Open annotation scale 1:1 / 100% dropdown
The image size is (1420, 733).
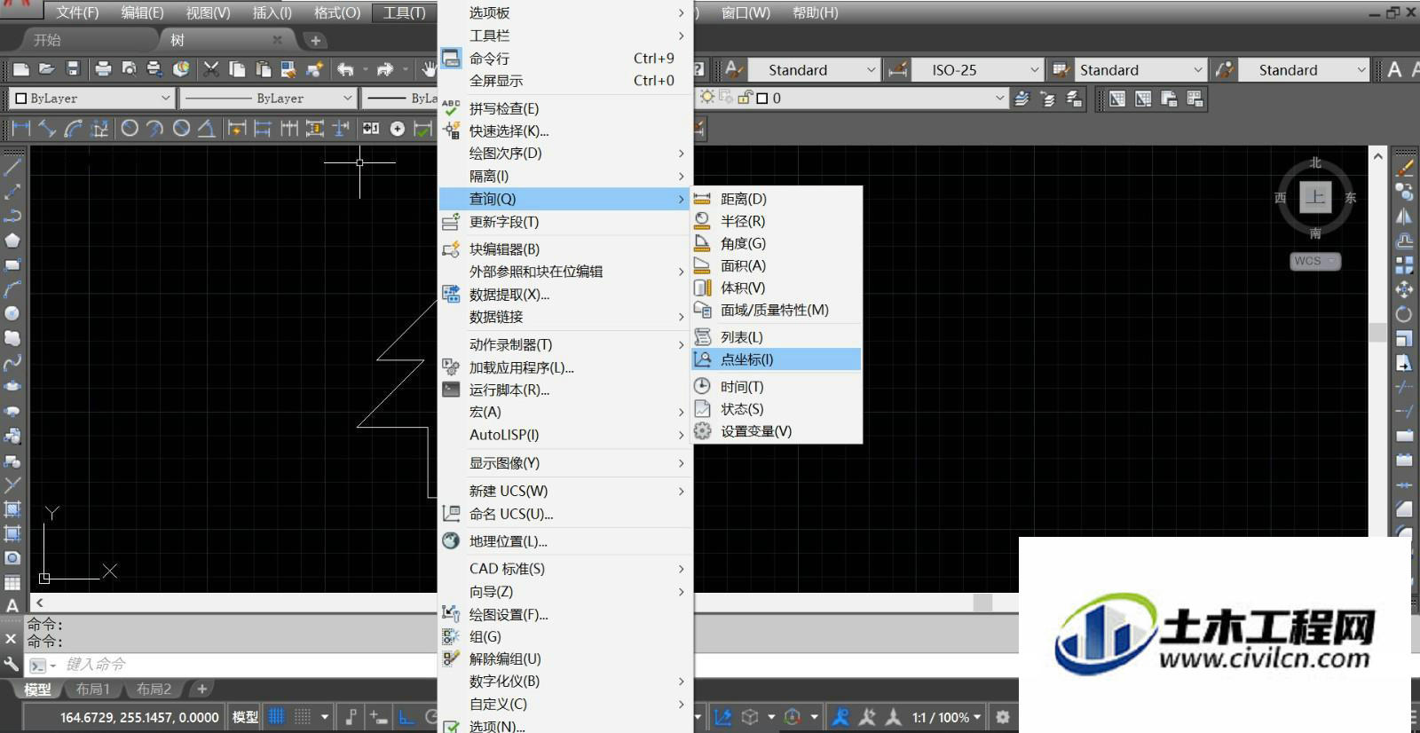pos(947,717)
